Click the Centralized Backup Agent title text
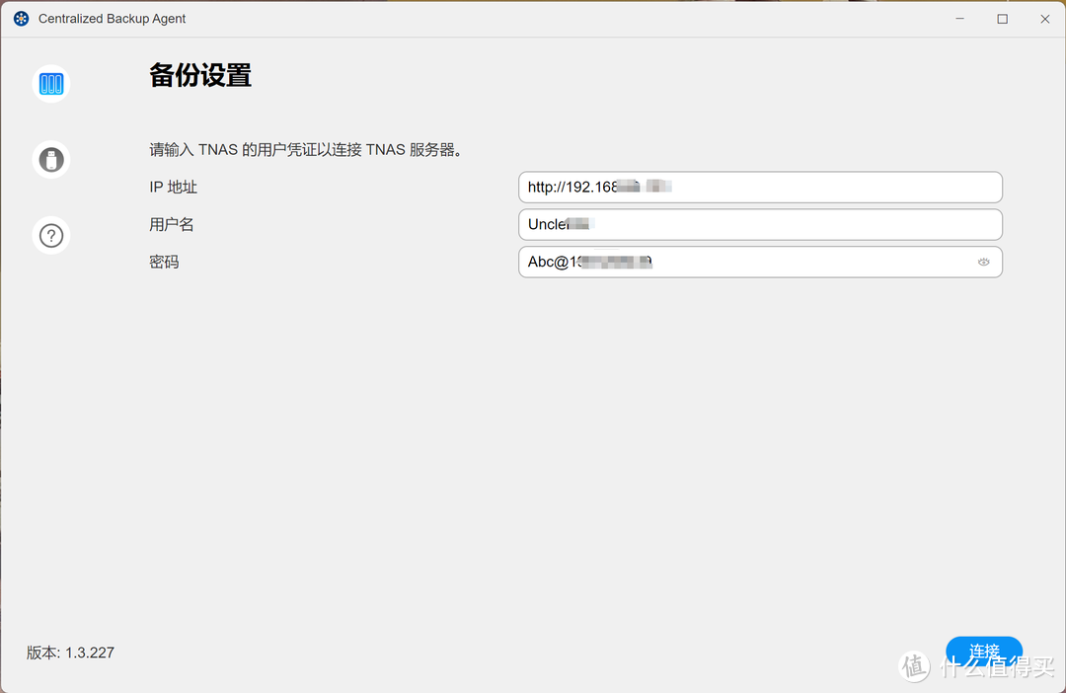This screenshot has height=693, width=1066. click(x=112, y=19)
